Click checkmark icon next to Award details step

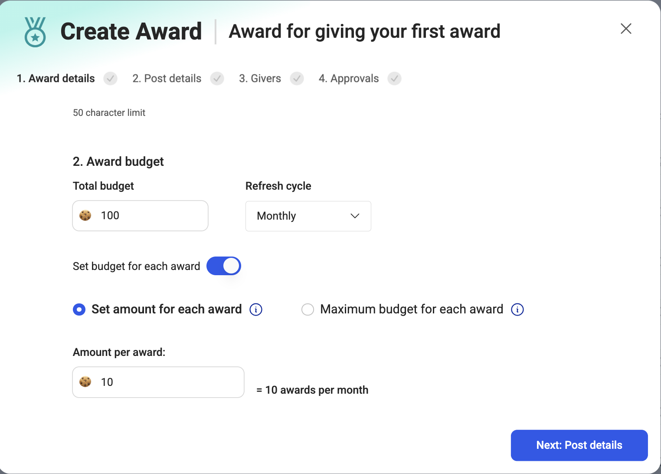pyautogui.click(x=110, y=79)
